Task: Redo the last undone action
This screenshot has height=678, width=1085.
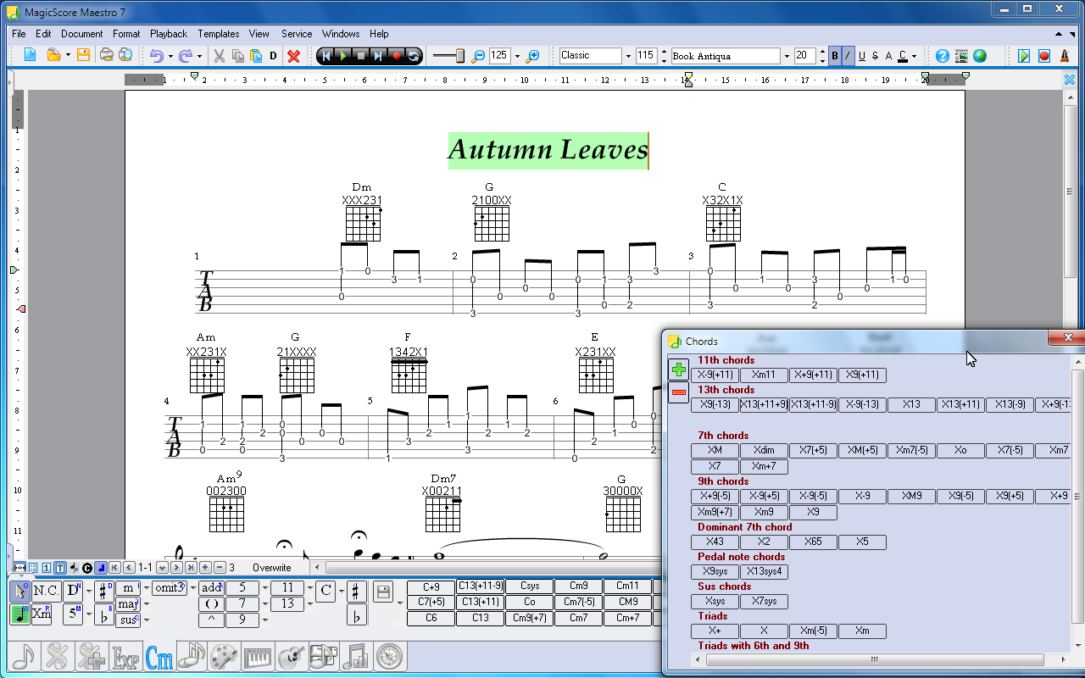Action: [186, 56]
